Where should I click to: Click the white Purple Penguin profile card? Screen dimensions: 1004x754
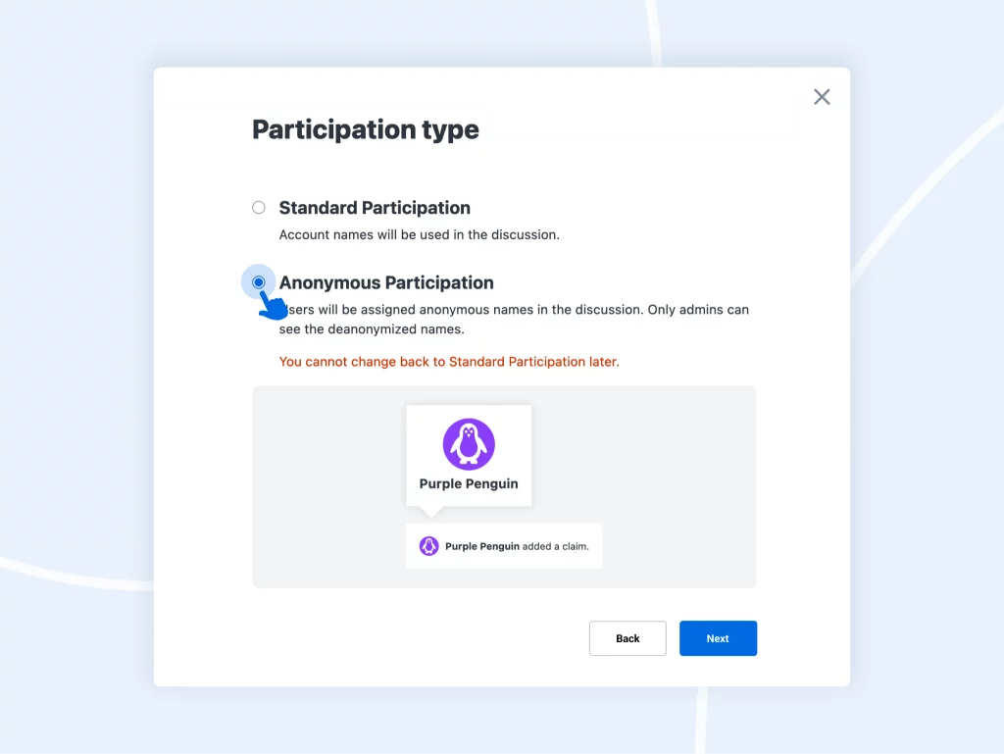[469, 455]
